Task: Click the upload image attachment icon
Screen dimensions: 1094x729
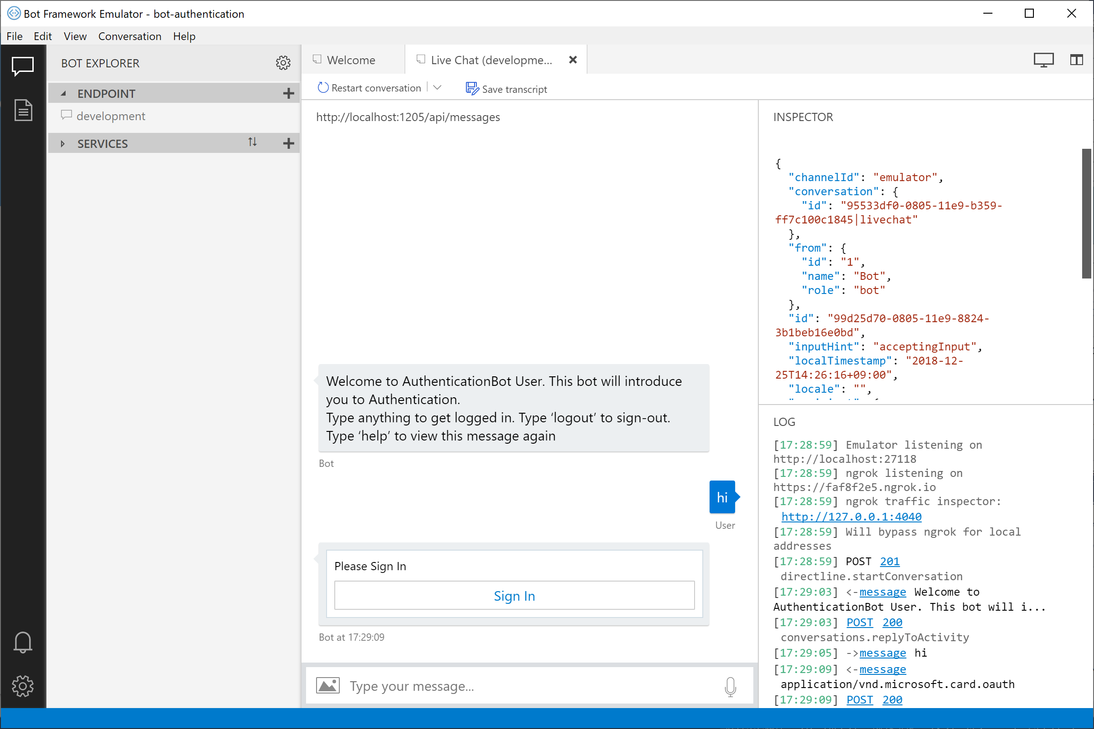Action: (327, 686)
